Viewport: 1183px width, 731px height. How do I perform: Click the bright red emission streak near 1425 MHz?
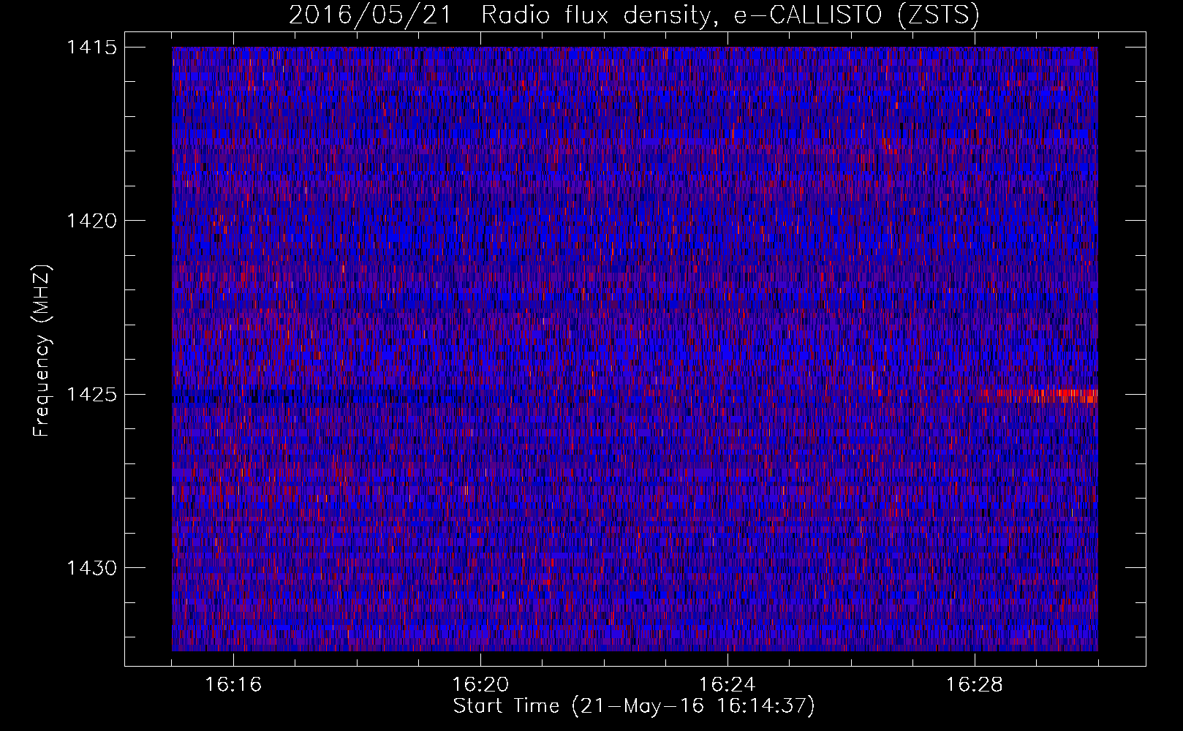1038,395
